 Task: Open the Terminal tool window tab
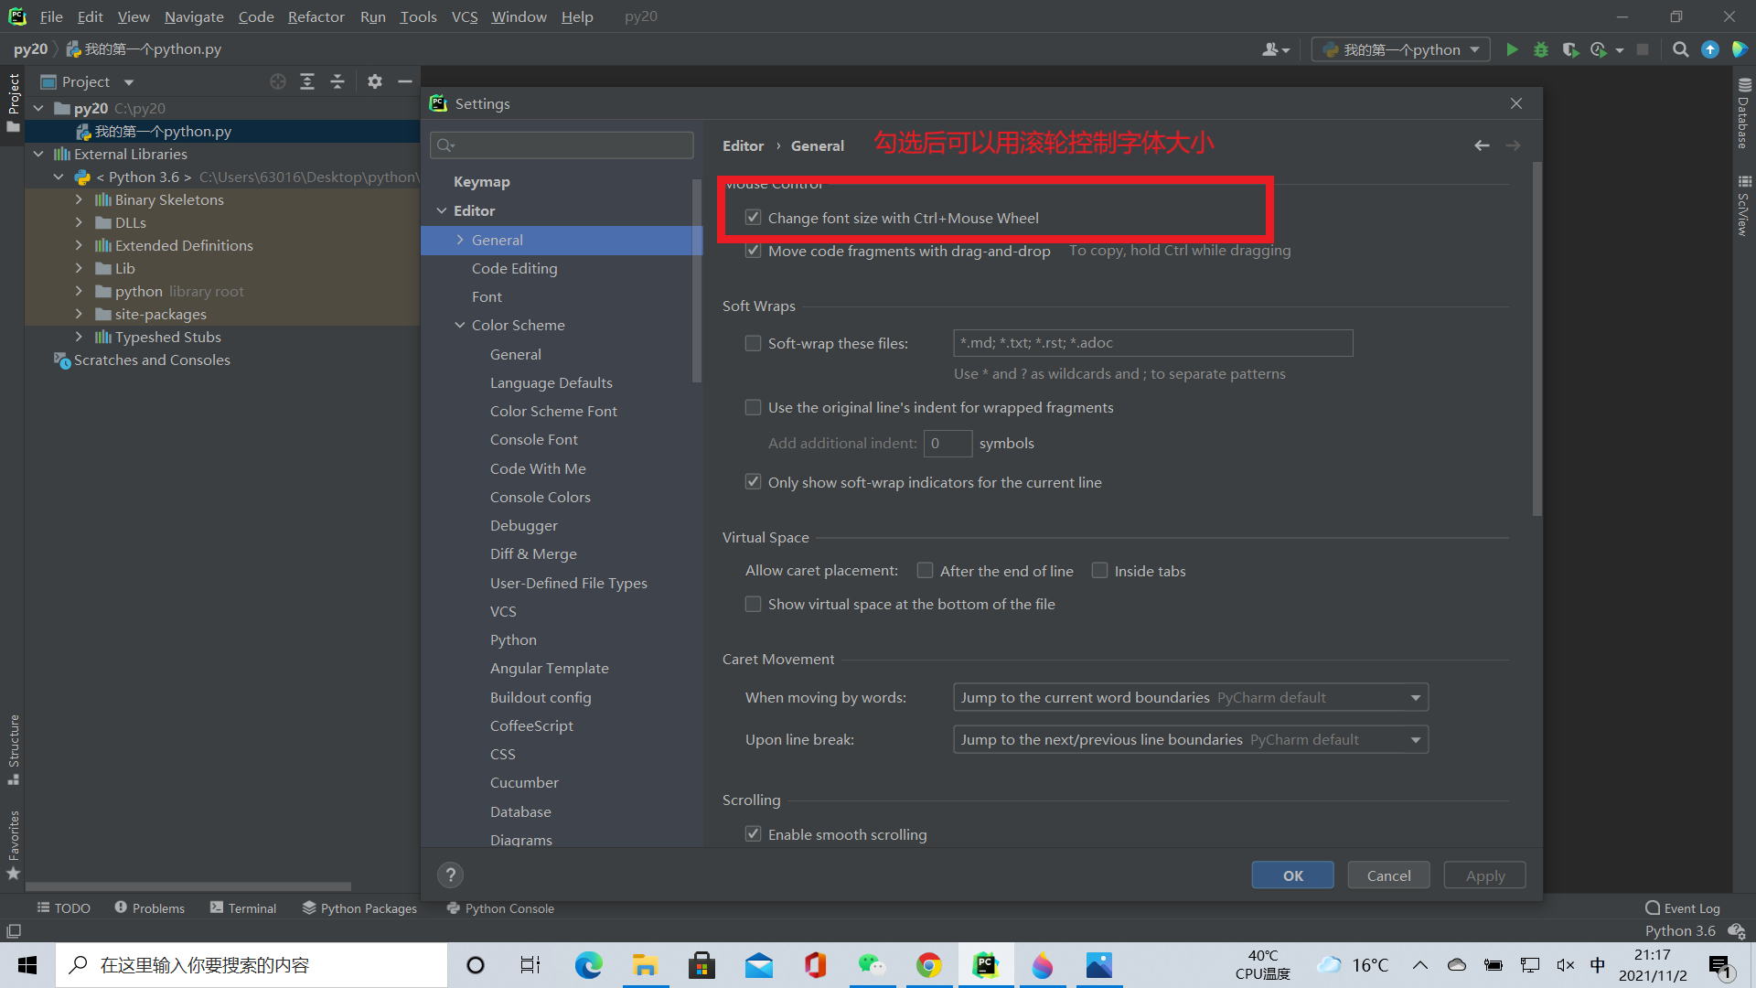[x=242, y=908]
